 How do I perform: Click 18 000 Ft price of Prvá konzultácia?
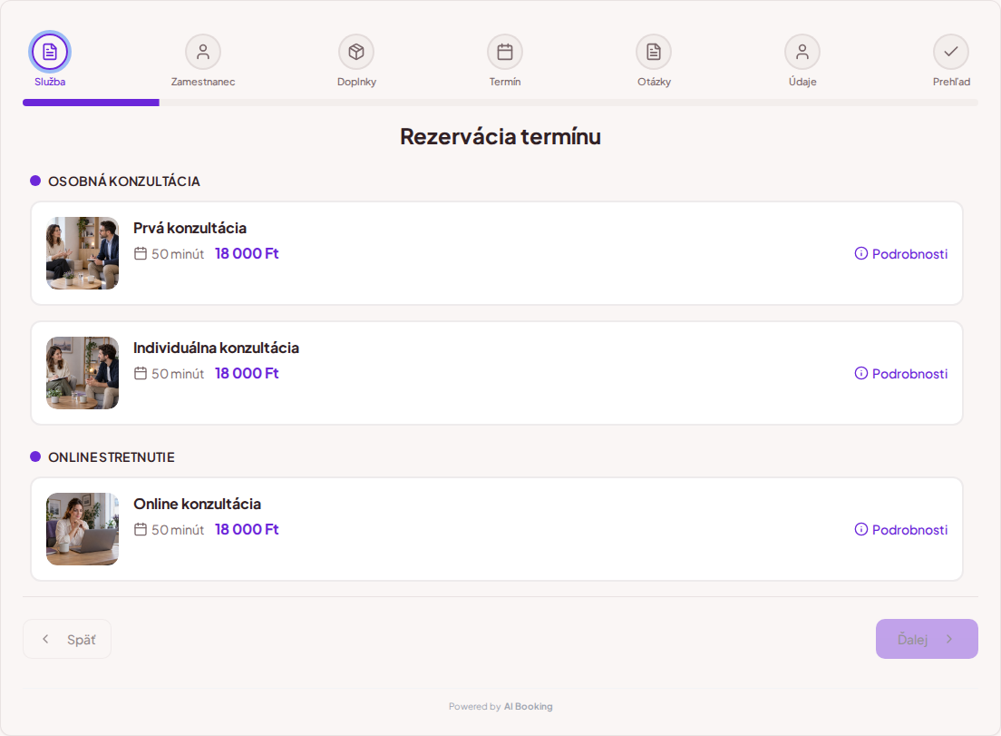click(247, 253)
